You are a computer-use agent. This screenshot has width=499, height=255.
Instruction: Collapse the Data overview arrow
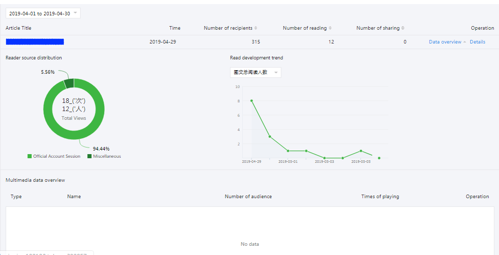[x=465, y=42]
